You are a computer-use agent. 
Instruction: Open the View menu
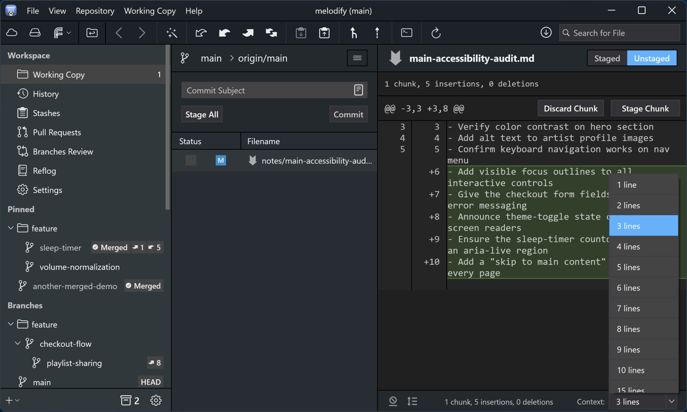point(57,11)
